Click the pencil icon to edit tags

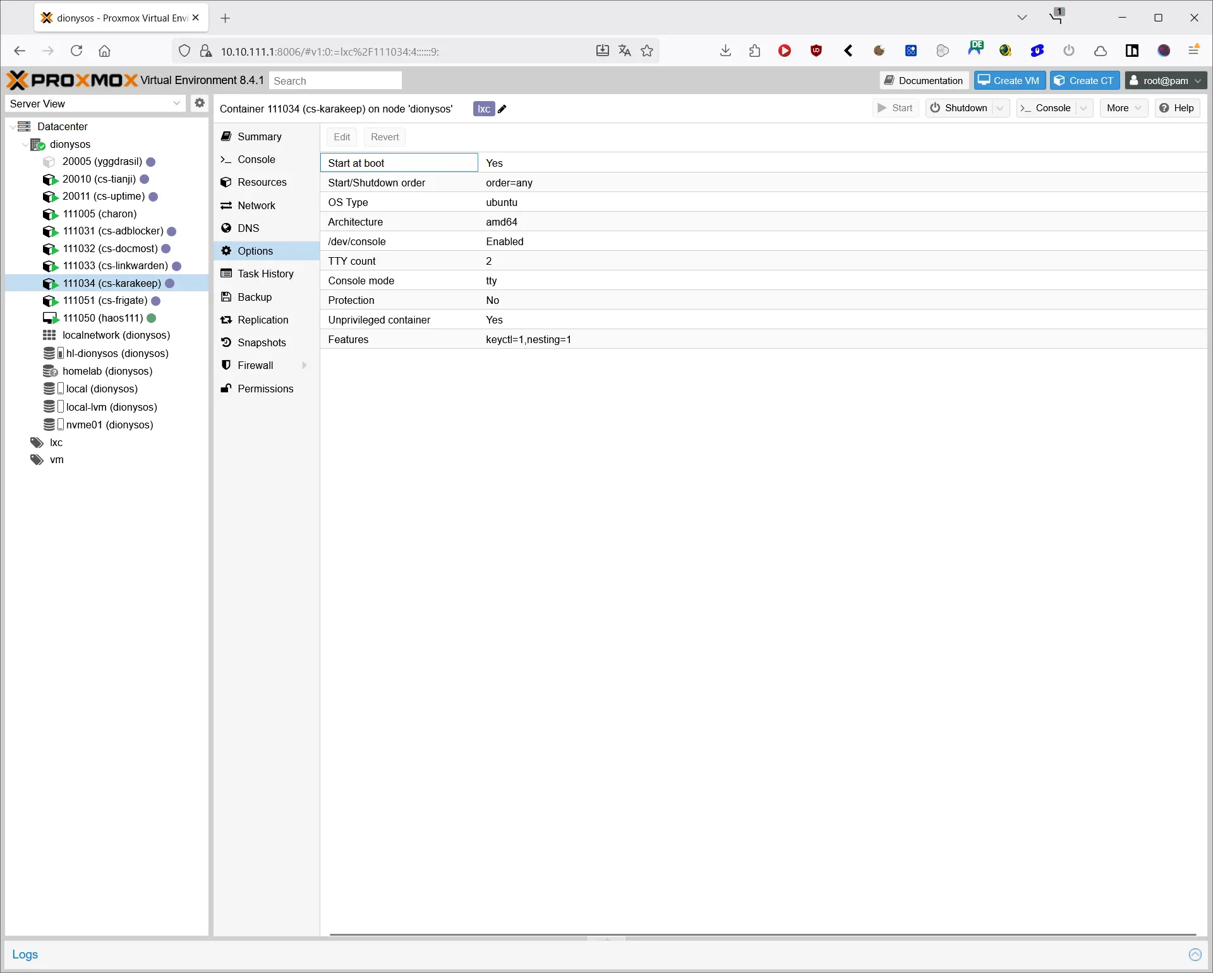[502, 109]
